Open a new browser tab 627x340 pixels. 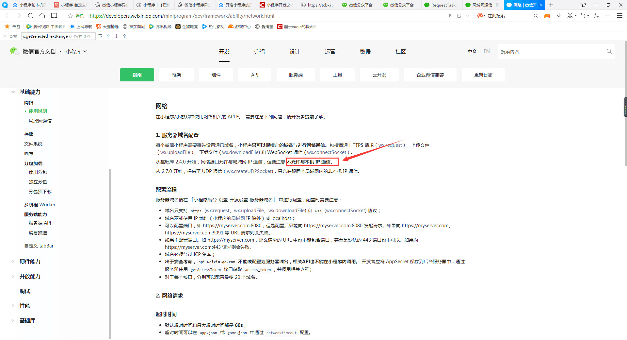click(551, 5)
